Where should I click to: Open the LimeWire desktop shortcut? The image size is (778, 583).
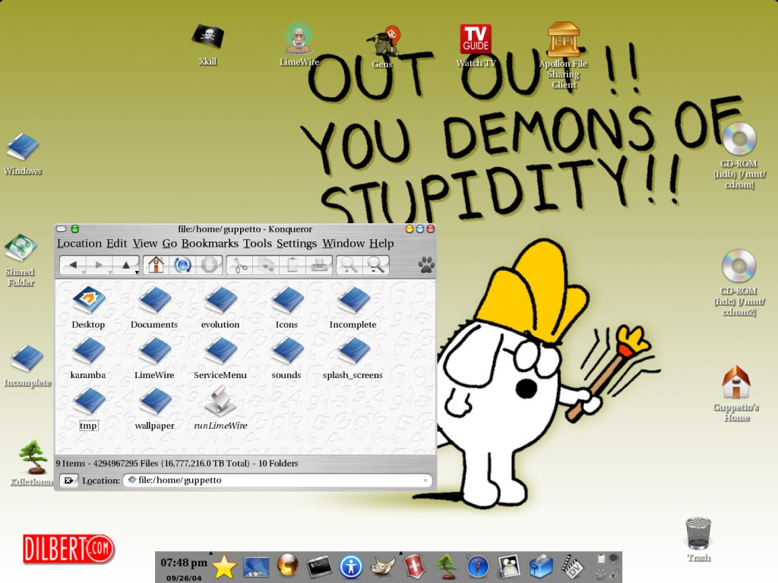coord(299,45)
